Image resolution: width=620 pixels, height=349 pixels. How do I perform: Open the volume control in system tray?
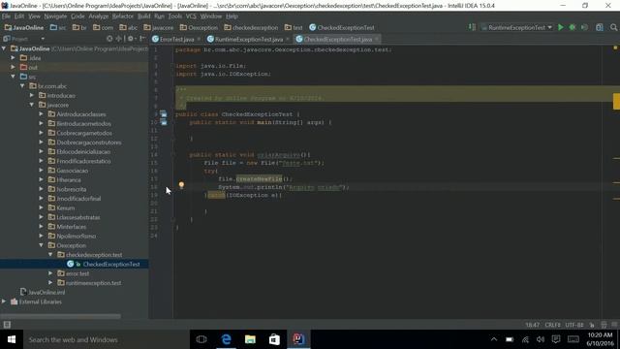[x=541, y=339]
